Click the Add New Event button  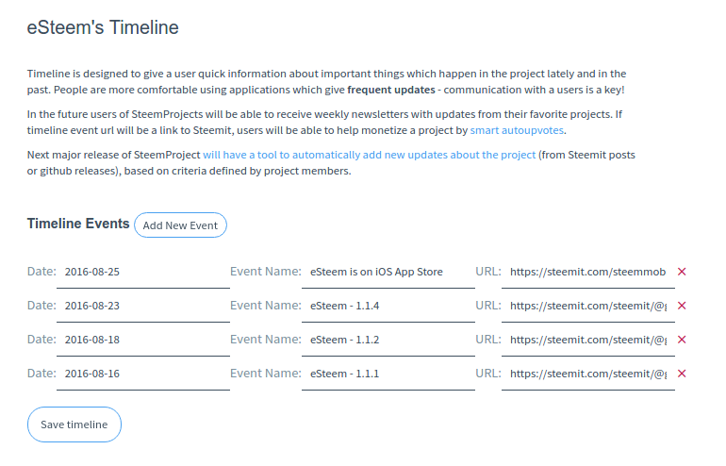pos(180,225)
